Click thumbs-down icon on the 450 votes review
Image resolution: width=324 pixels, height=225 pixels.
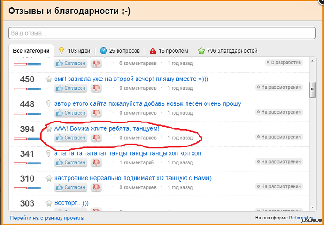coord(96,88)
